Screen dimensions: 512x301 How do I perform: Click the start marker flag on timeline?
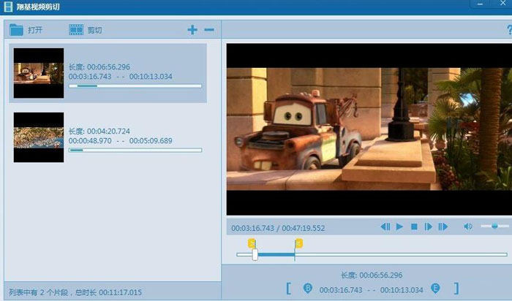(252, 243)
